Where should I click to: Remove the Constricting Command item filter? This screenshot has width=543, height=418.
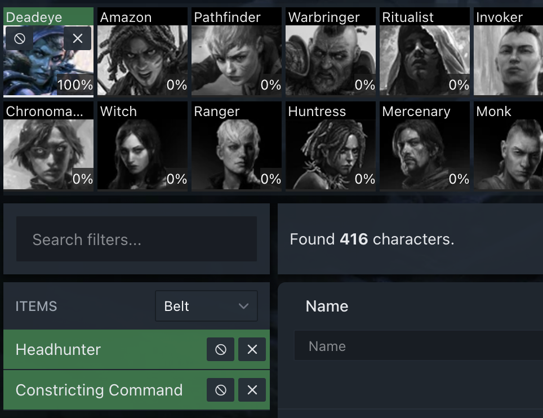[x=252, y=390]
